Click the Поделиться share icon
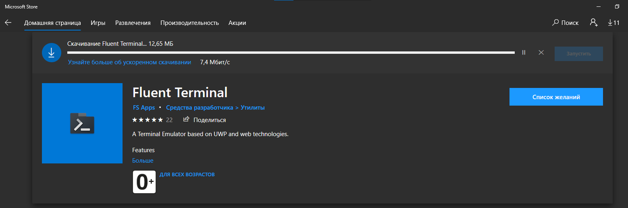Screen dimensions: 628x208 [x=186, y=120]
